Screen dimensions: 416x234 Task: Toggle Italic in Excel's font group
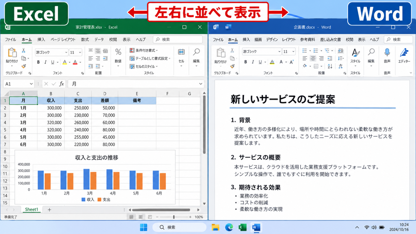[45, 62]
